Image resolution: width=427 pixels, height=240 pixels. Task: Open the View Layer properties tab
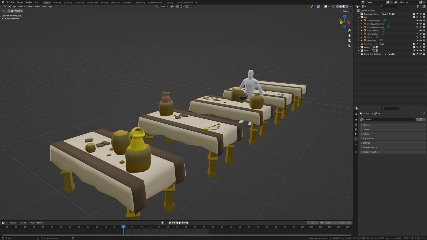[356, 129]
